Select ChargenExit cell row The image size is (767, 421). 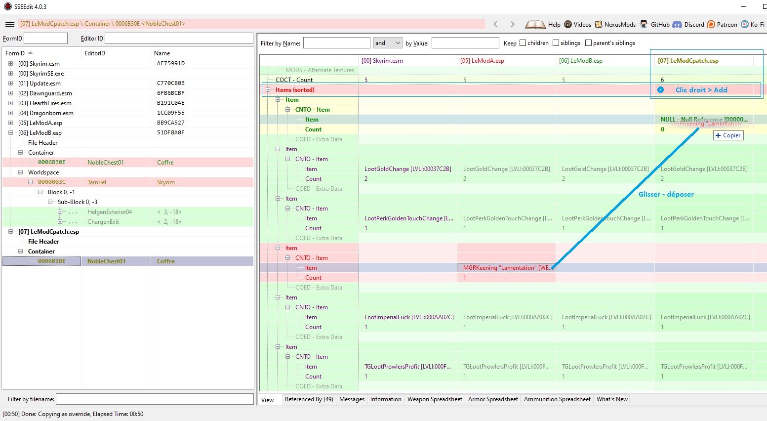pos(128,222)
